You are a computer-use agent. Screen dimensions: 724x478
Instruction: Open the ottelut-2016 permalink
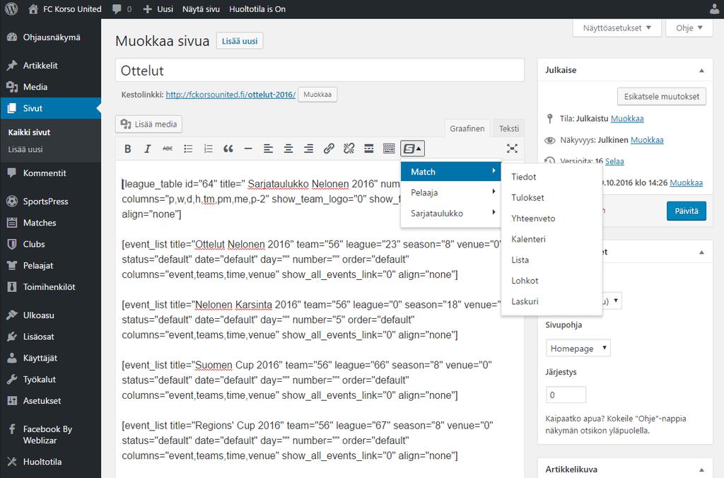point(230,95)
